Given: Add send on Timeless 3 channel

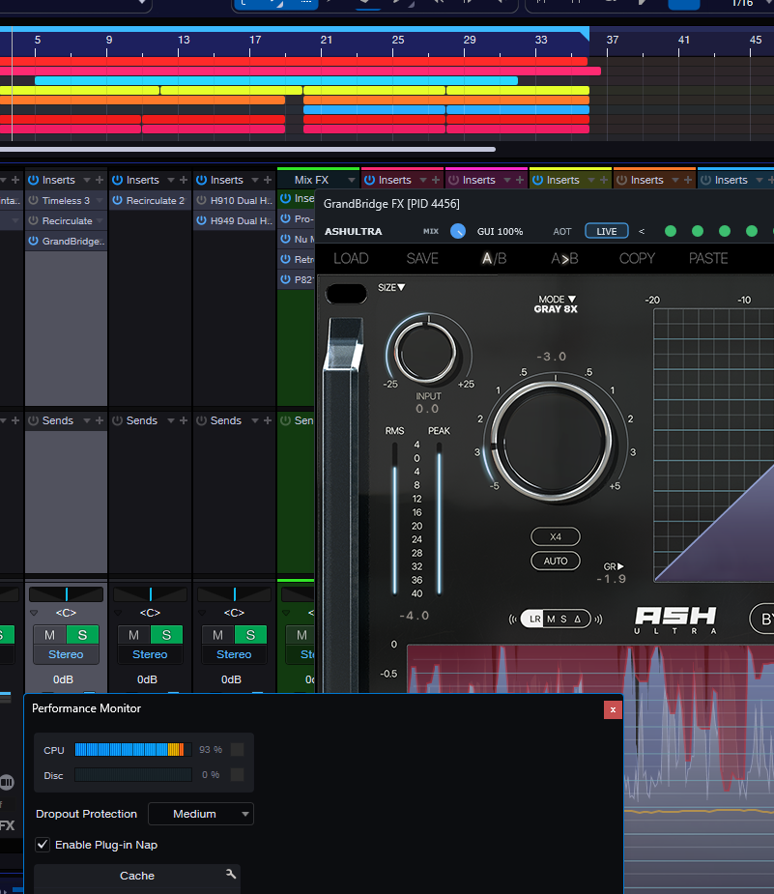Looking at the screenshot, I should tap(100, 420).
